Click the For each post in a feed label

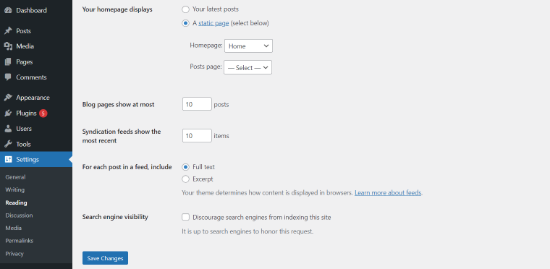click(x=127, y=167)
